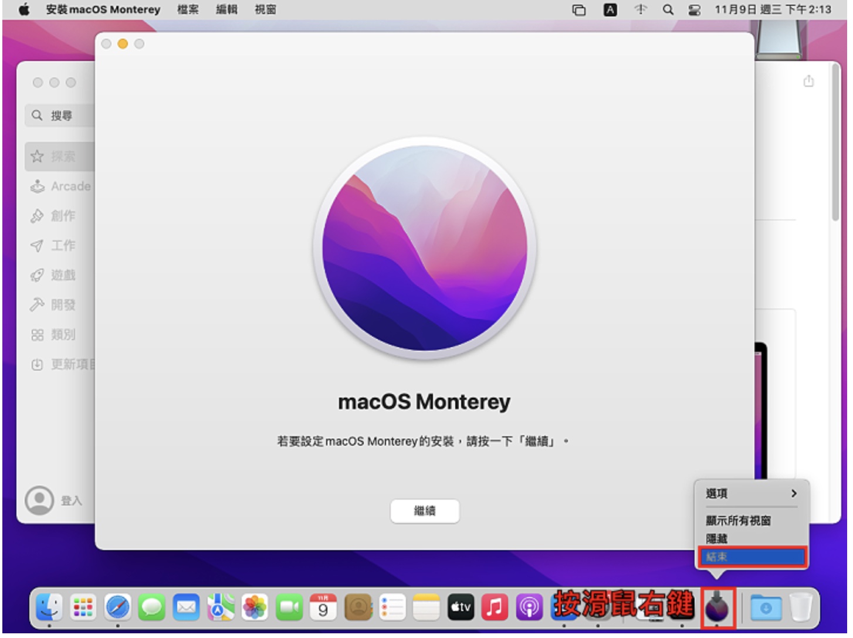The image size is (853, 638).
Task: Open the Downloads folder in the Dock
Action: click(x=766, y=608)
